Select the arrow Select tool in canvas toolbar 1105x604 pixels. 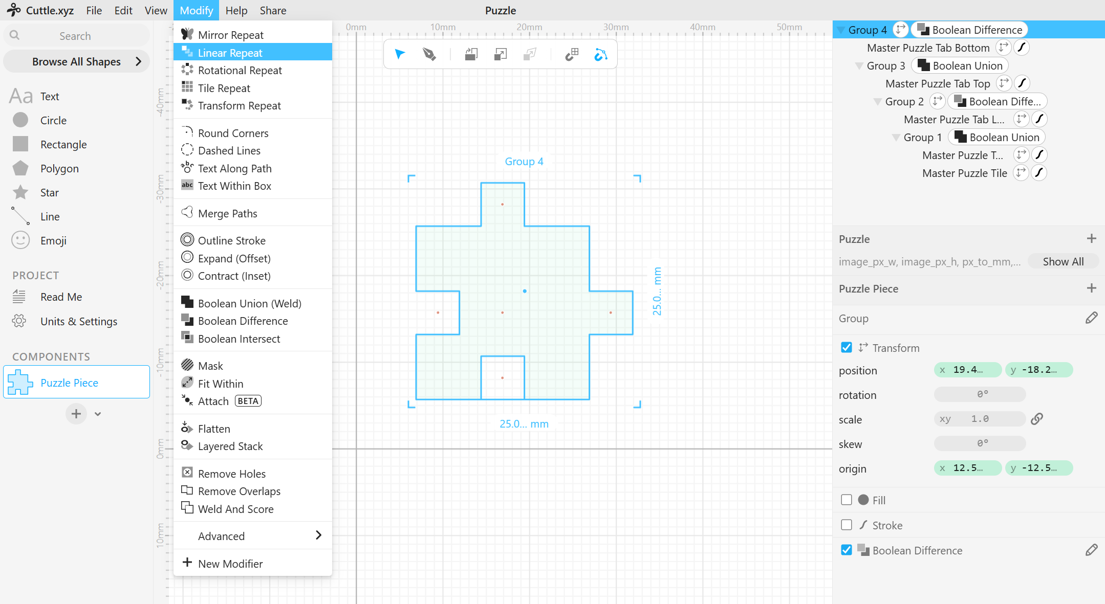400,54
